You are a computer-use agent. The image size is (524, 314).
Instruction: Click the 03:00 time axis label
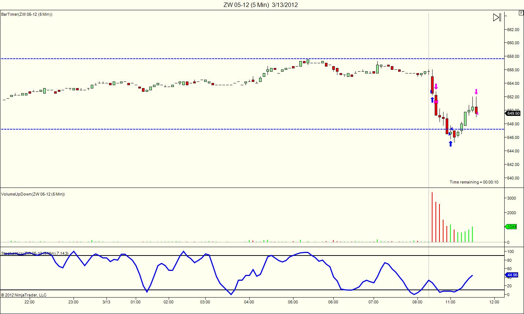205,302
